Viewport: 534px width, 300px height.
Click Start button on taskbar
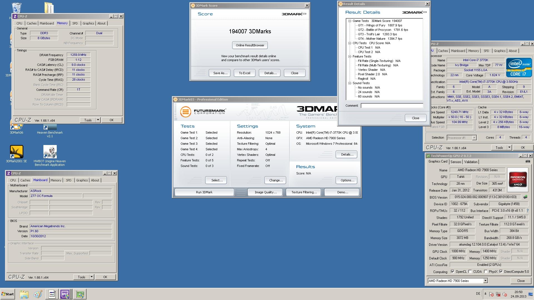8,294
